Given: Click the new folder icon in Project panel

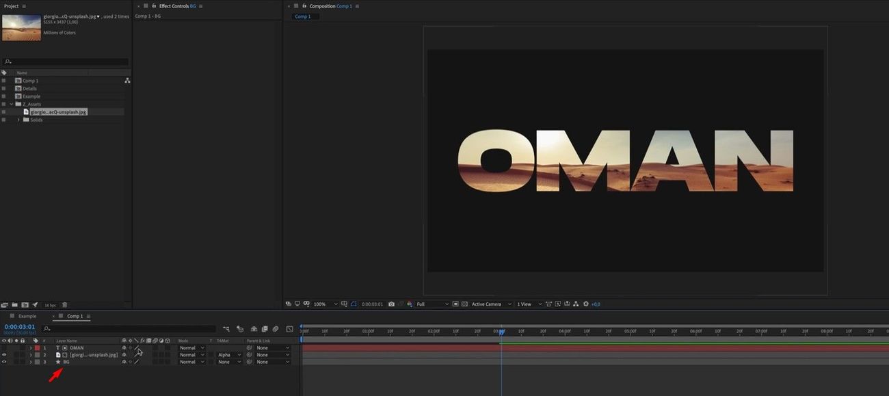Looking at the screenshot, I should point(14,305).
